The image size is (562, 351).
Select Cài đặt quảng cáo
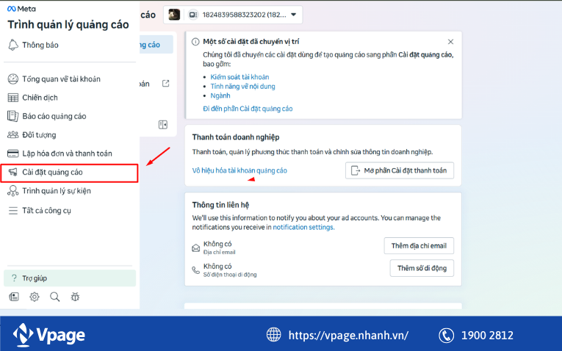click(x=70, y=173)
